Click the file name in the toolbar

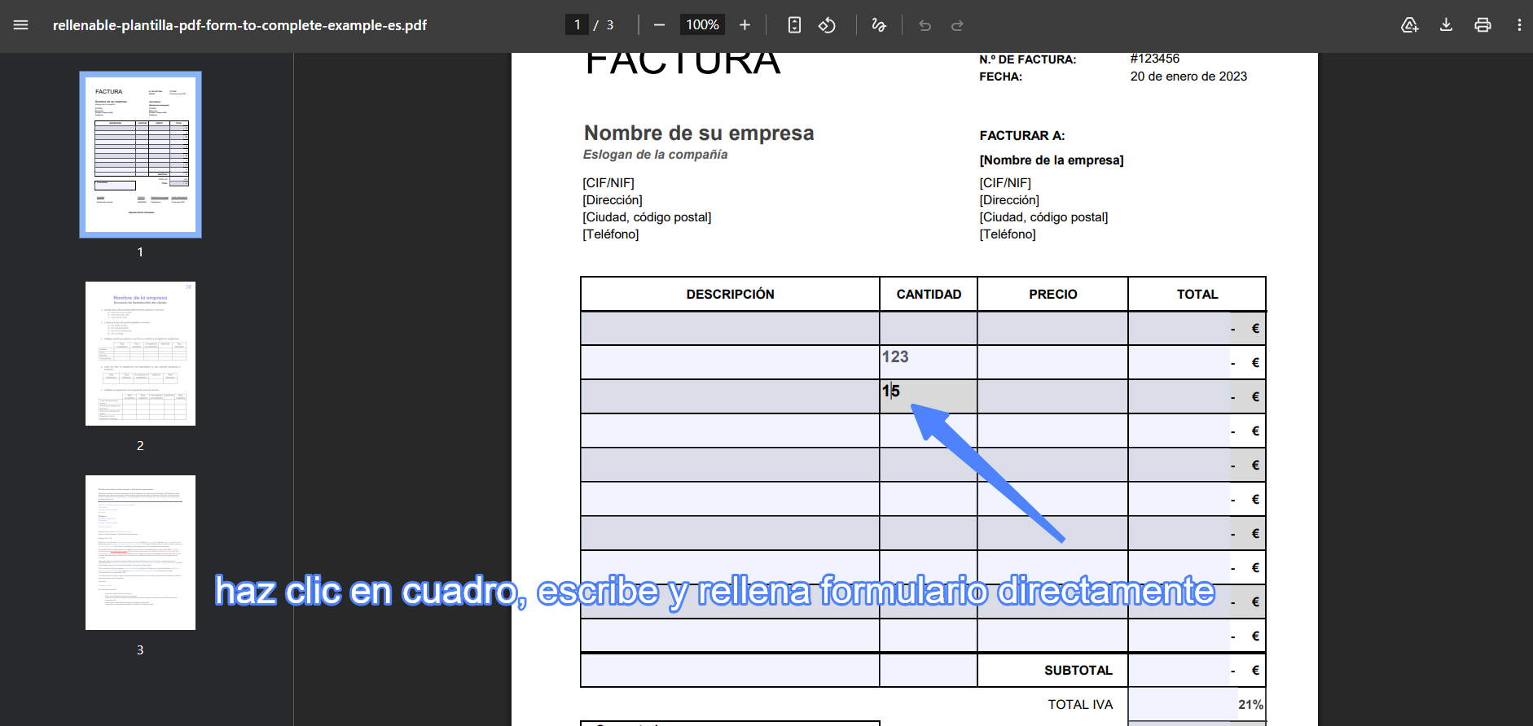coord(239,25)
